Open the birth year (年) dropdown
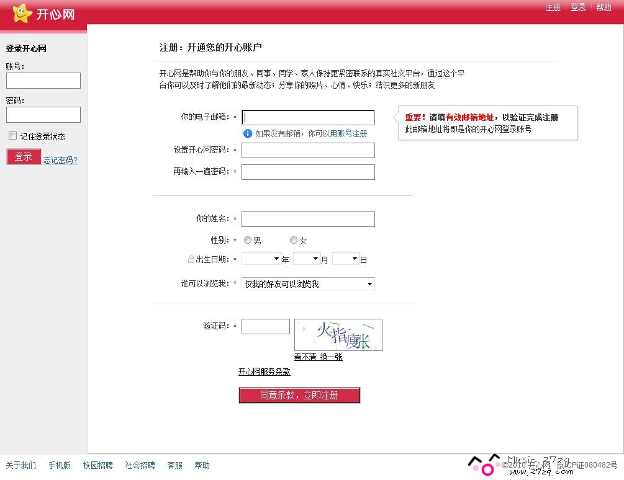Image resolution: width=624 pixels, height=480 pixels. click(261, 259)
